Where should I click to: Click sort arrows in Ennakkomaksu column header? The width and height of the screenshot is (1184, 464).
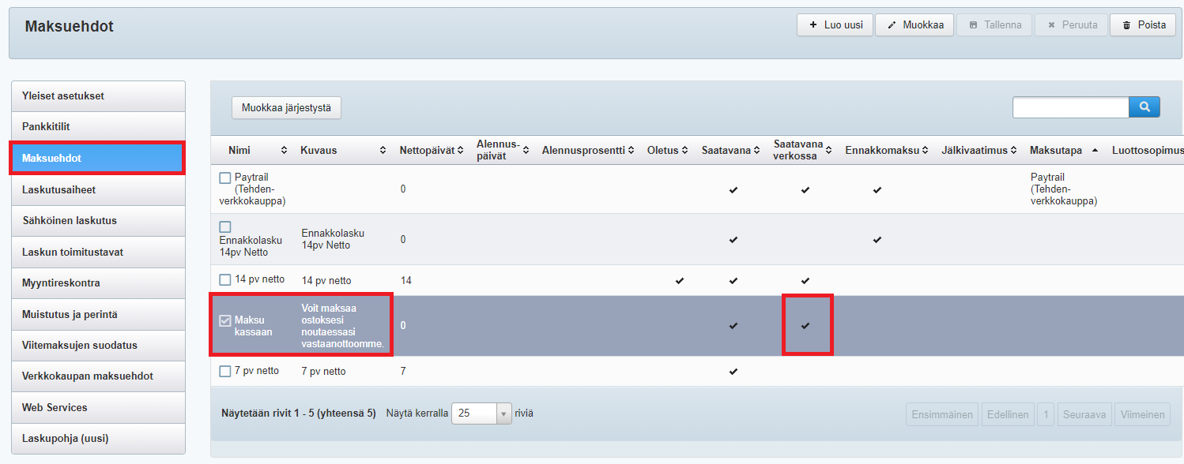[x=924, y=151]
